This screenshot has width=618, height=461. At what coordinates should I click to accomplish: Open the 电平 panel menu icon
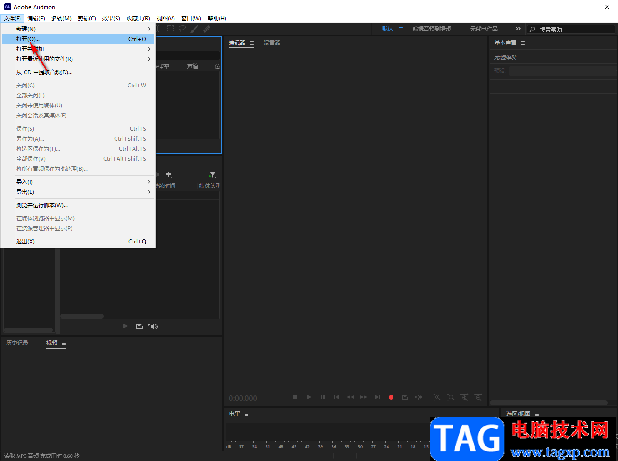pyautogui.click(x=246, y=414)
